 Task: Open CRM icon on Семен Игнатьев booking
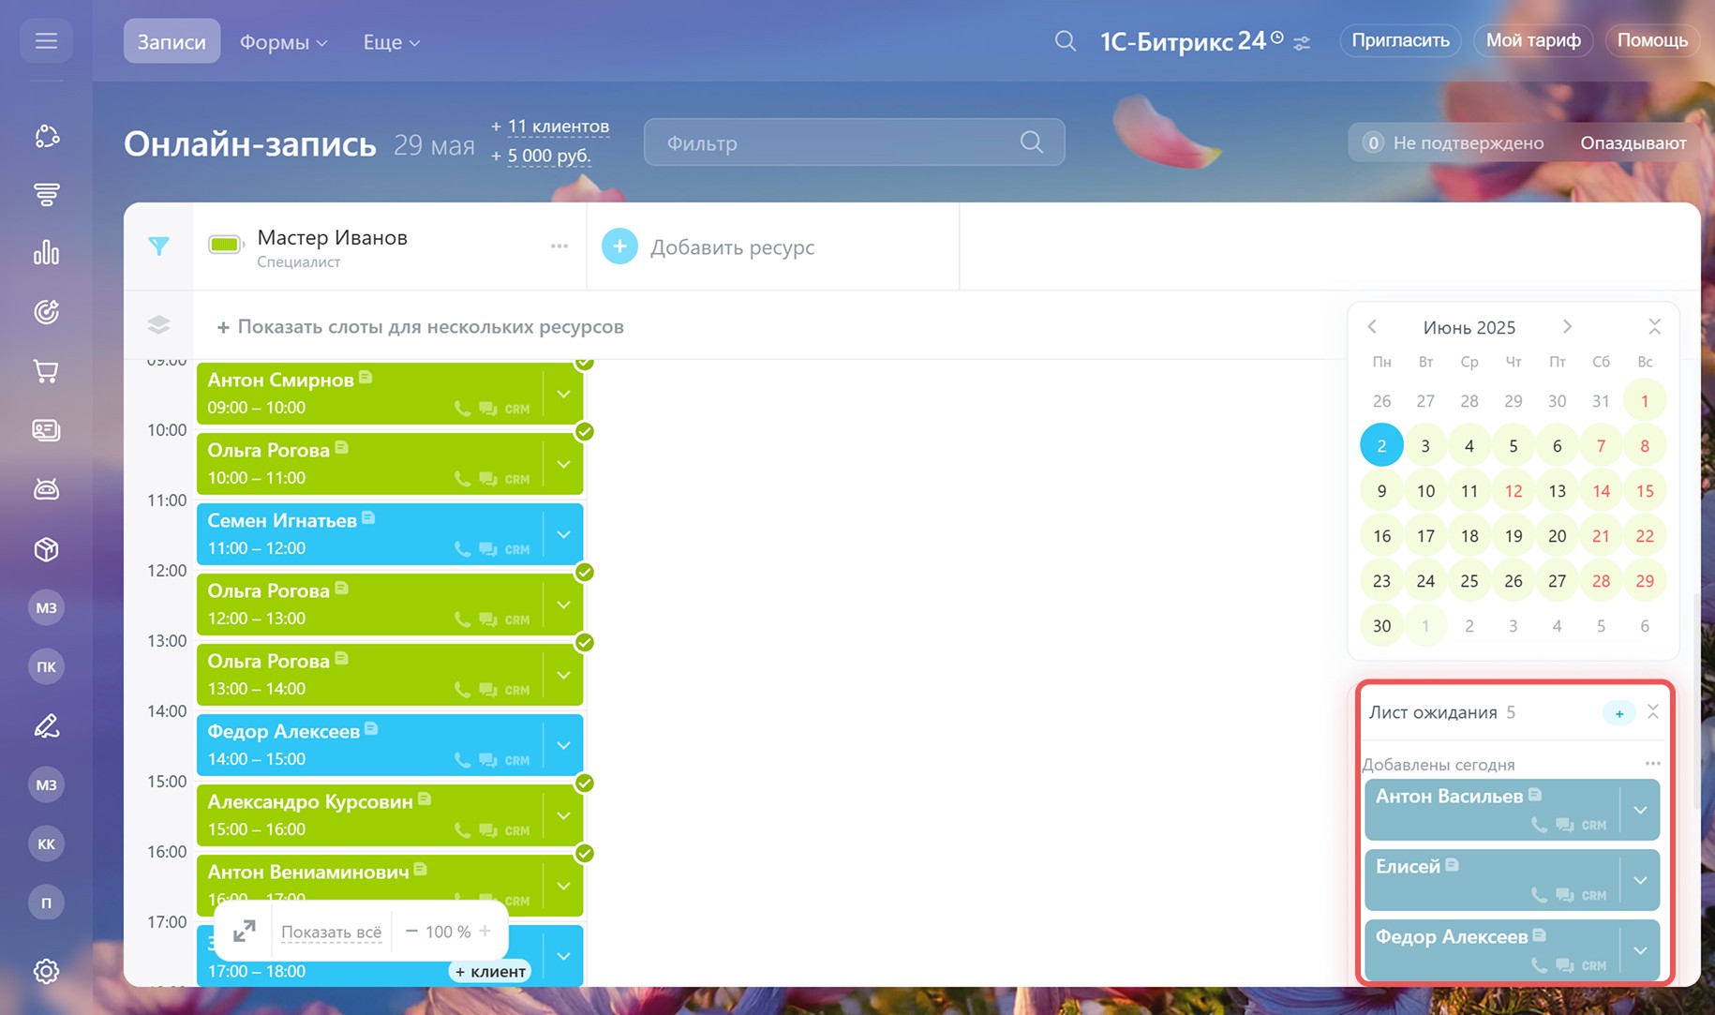click(517, 549)
